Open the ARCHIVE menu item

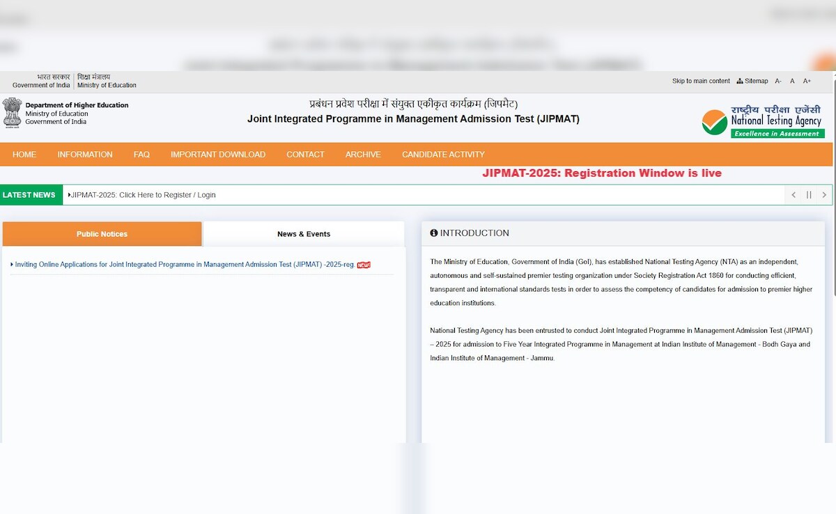[363, 155]
